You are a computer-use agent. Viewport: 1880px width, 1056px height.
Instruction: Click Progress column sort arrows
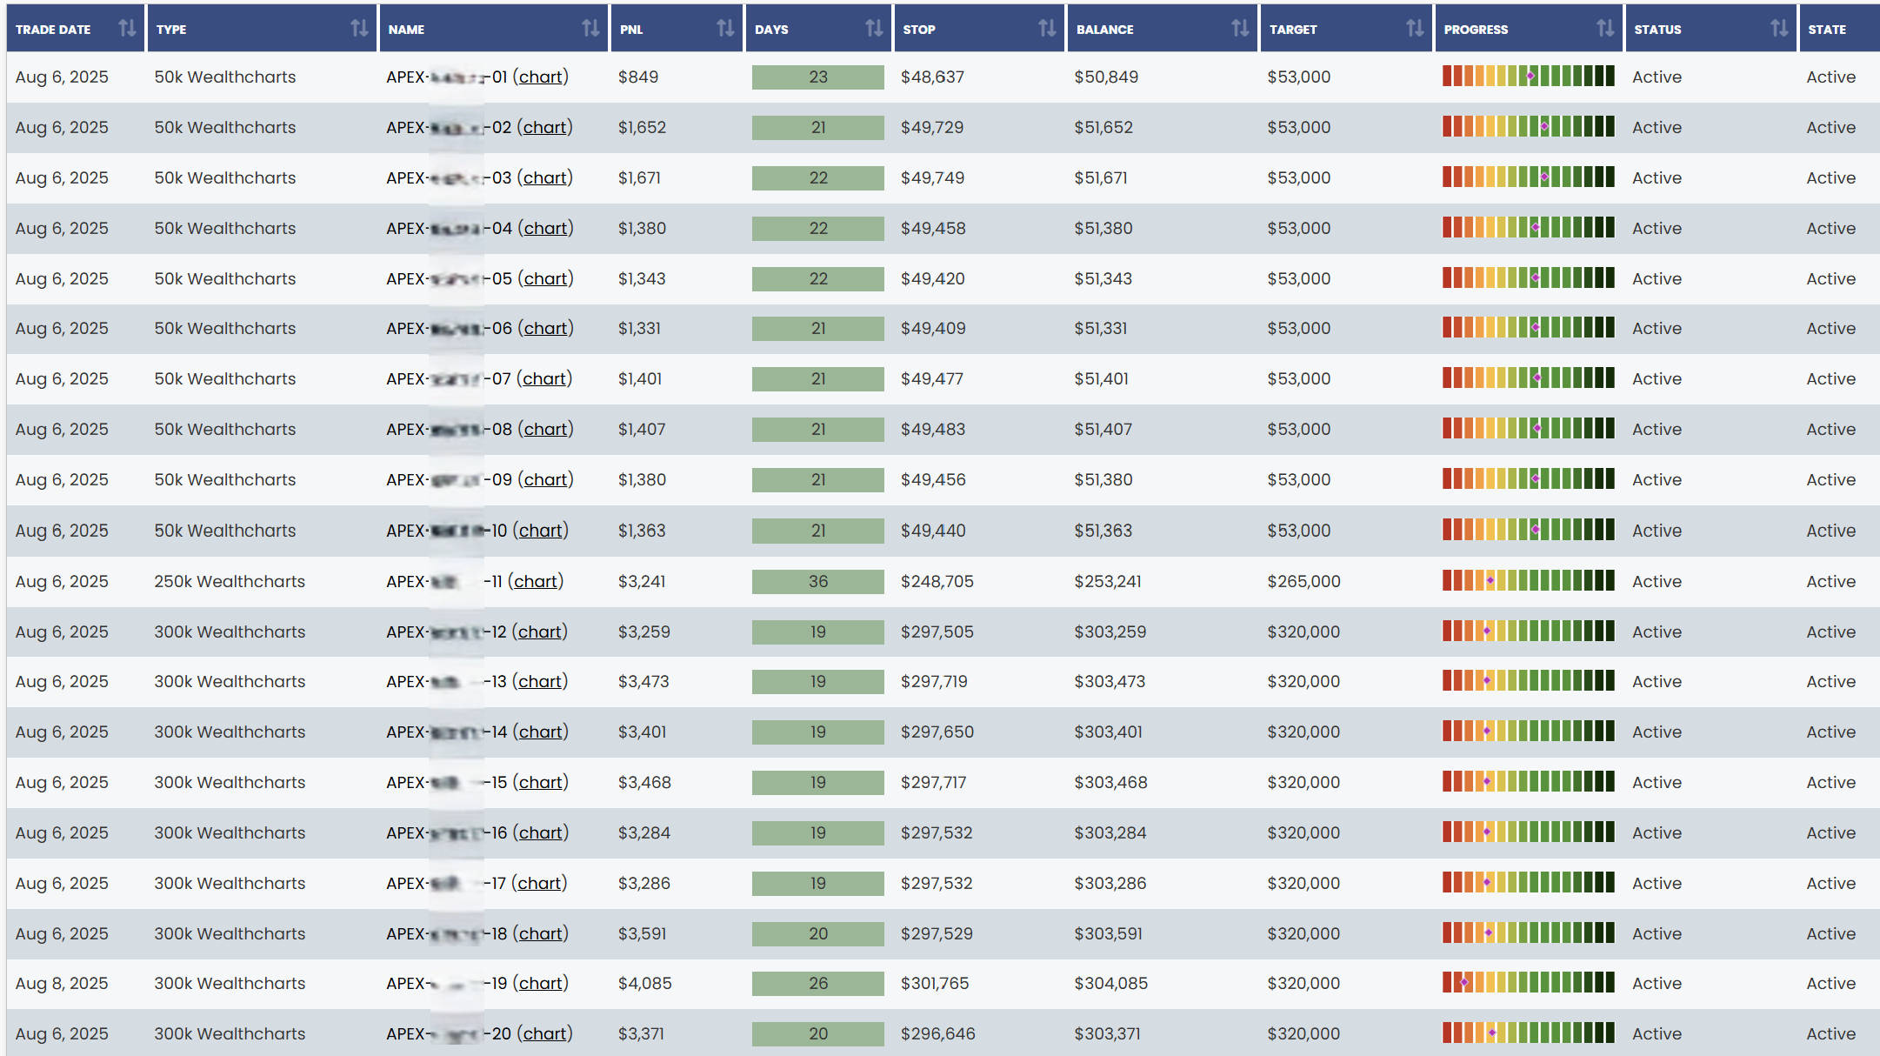point(1605,29)
